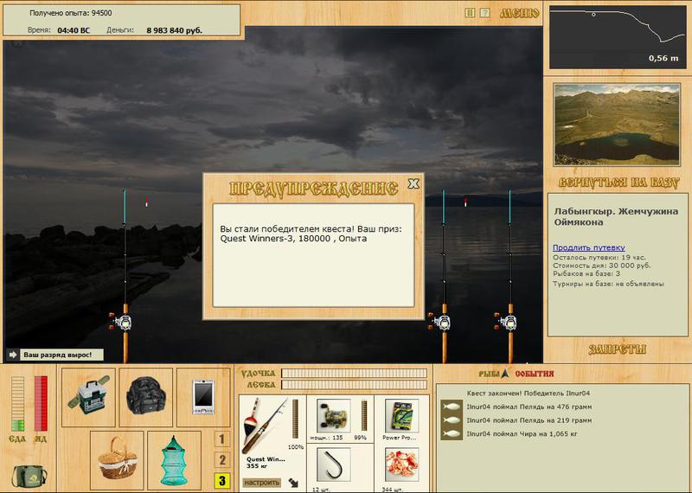Click the location photo thumbnail of the lake
The height and width of the screenshot is (493, 692).
[617, 125]
